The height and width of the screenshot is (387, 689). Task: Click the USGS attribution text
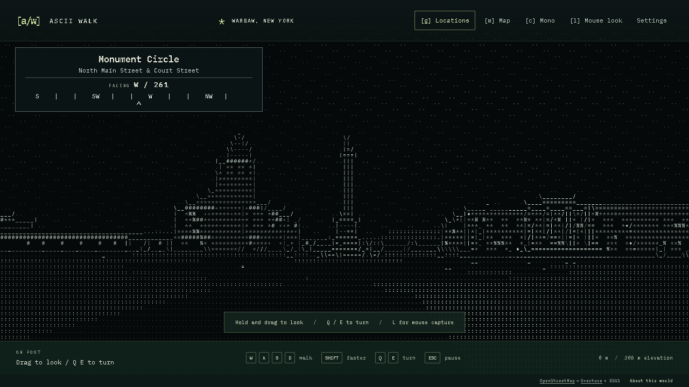614,381
